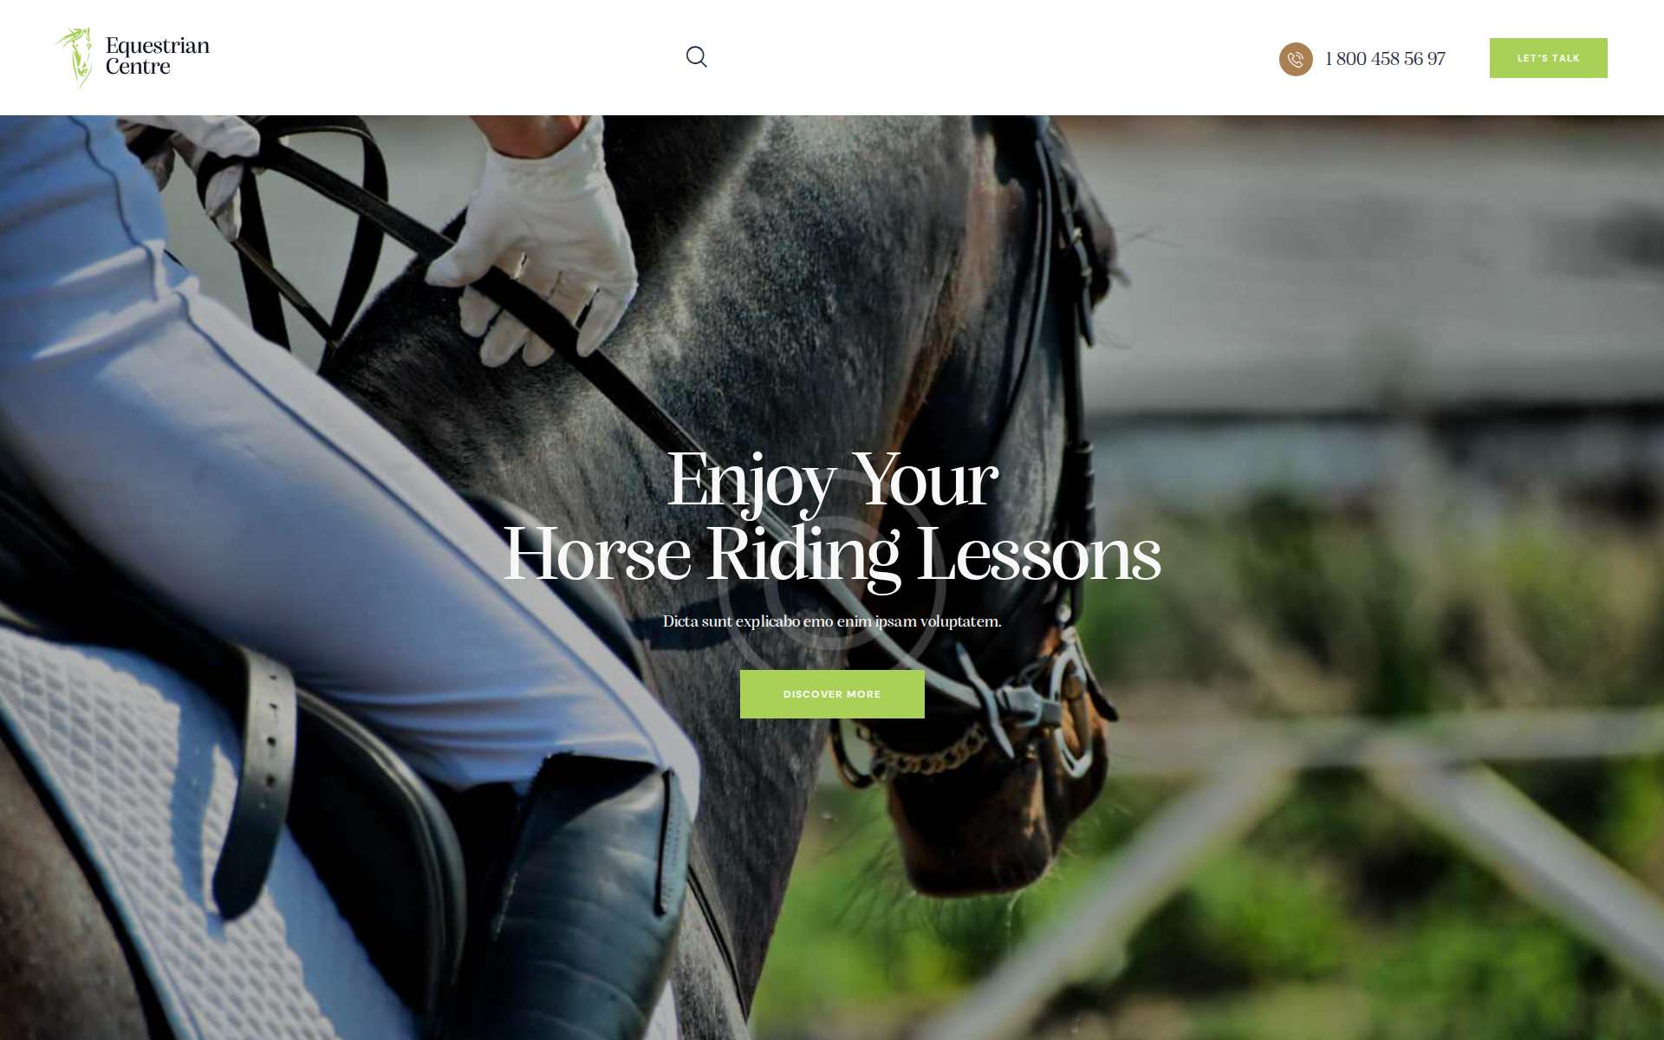Open the LET'S TALK button
Screen dimensions: 1664x1040
tap(1548, 58)
